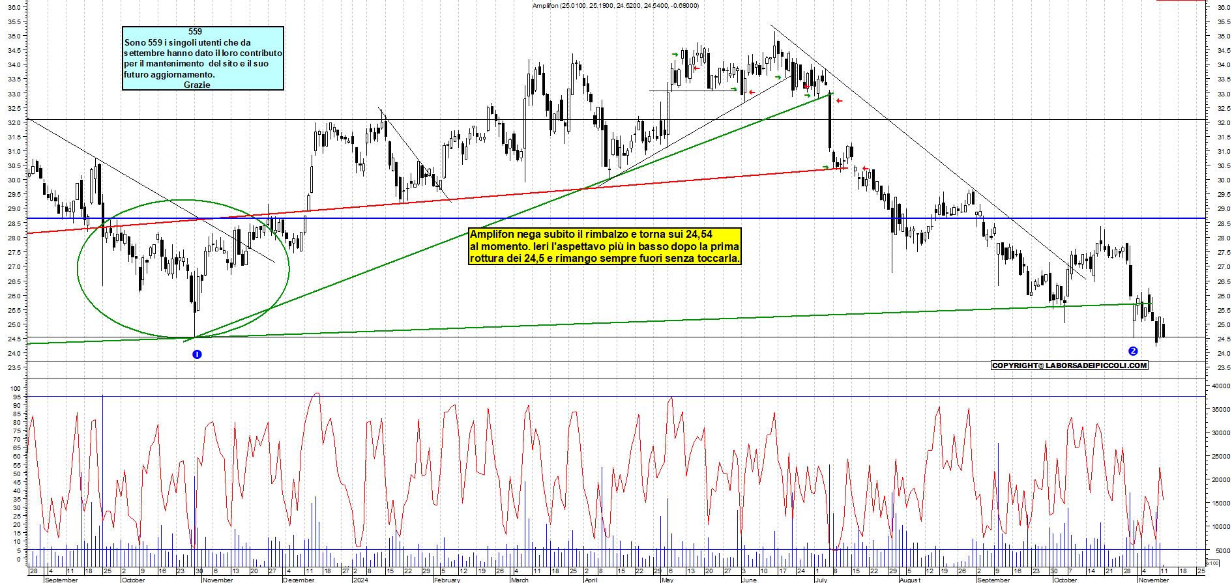Click the 'August' month label
This screenshot has width=1232, height=583.
[910, 580]
